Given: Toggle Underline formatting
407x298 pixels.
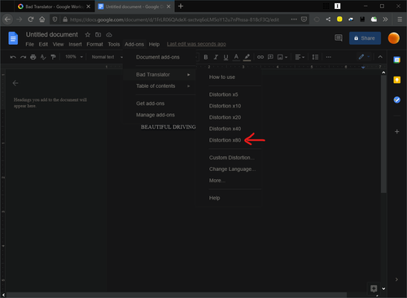Looking at the screenshot, I should [225, 57].
